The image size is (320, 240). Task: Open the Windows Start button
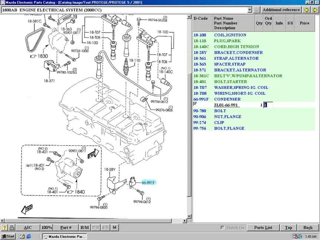pyautogui.click(x=8, y=237)
